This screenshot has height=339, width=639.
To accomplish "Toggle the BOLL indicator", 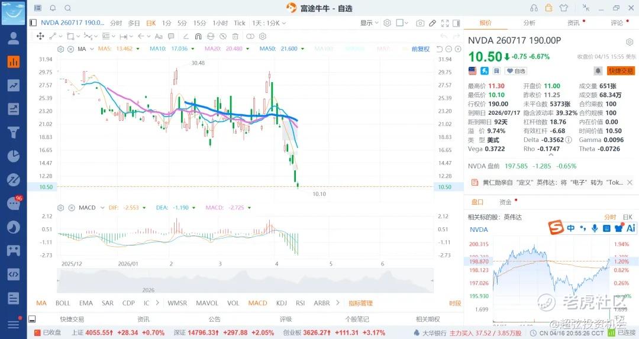I will click(x=63, y=303).
